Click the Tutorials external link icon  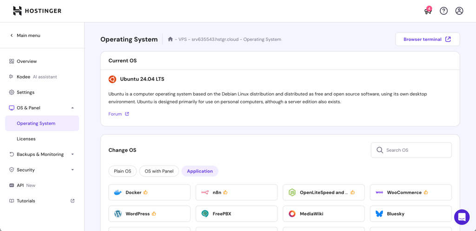[73, 201]
